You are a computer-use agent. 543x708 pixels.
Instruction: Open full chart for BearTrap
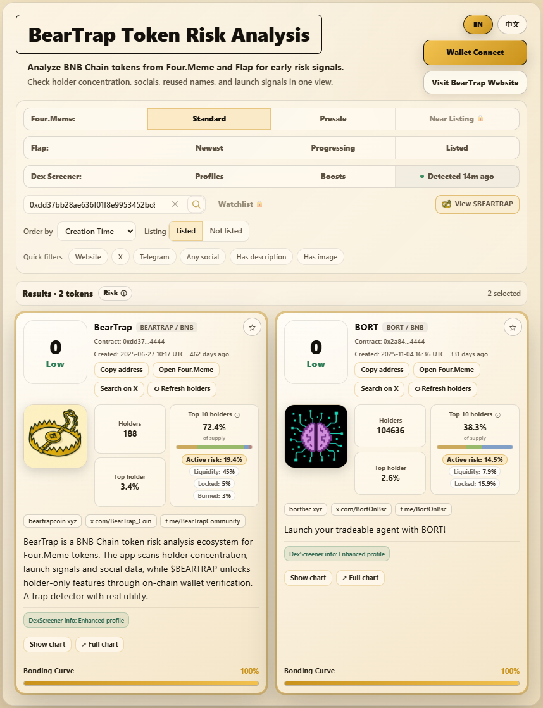(99, 644)
